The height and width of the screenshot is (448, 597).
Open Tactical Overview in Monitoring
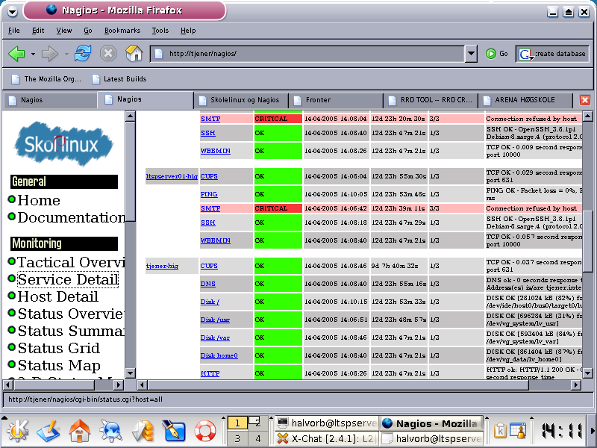[71, 262]
